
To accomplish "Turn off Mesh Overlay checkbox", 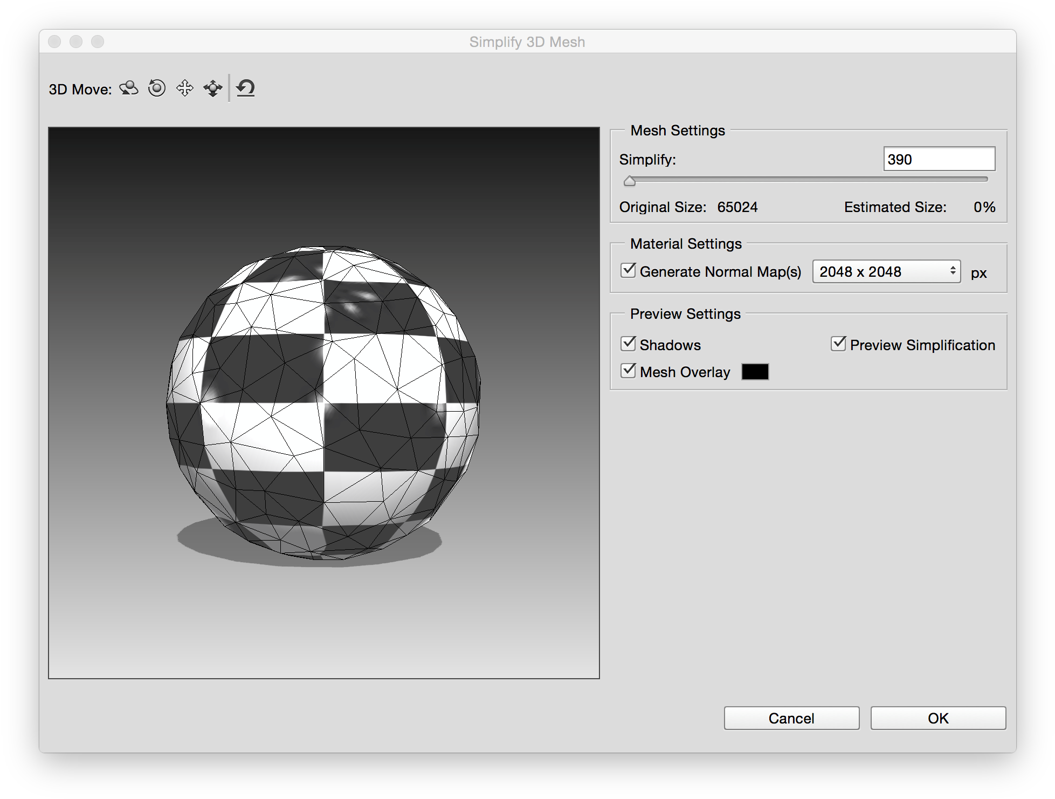I will [x=628, y=371].
